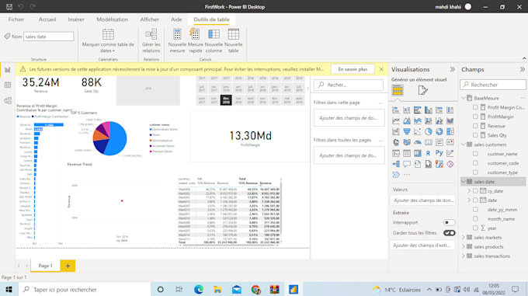528x296 pixels.
Task: Select the Page 1 tab
Action: (46, 266)
